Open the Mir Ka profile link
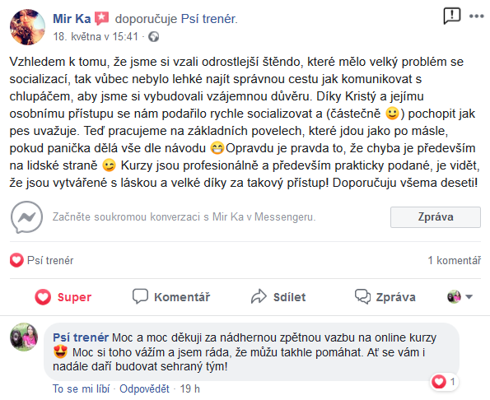 (72, 19)
